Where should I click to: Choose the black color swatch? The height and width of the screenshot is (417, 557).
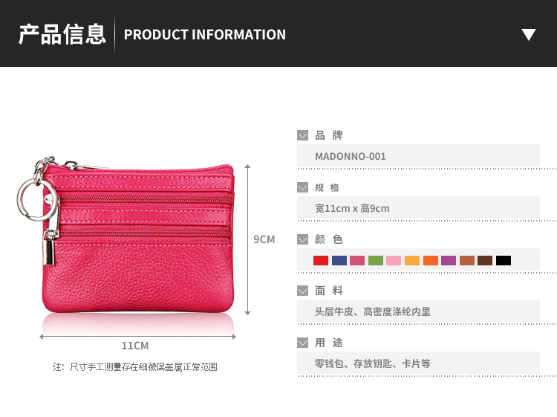[504, 261]
